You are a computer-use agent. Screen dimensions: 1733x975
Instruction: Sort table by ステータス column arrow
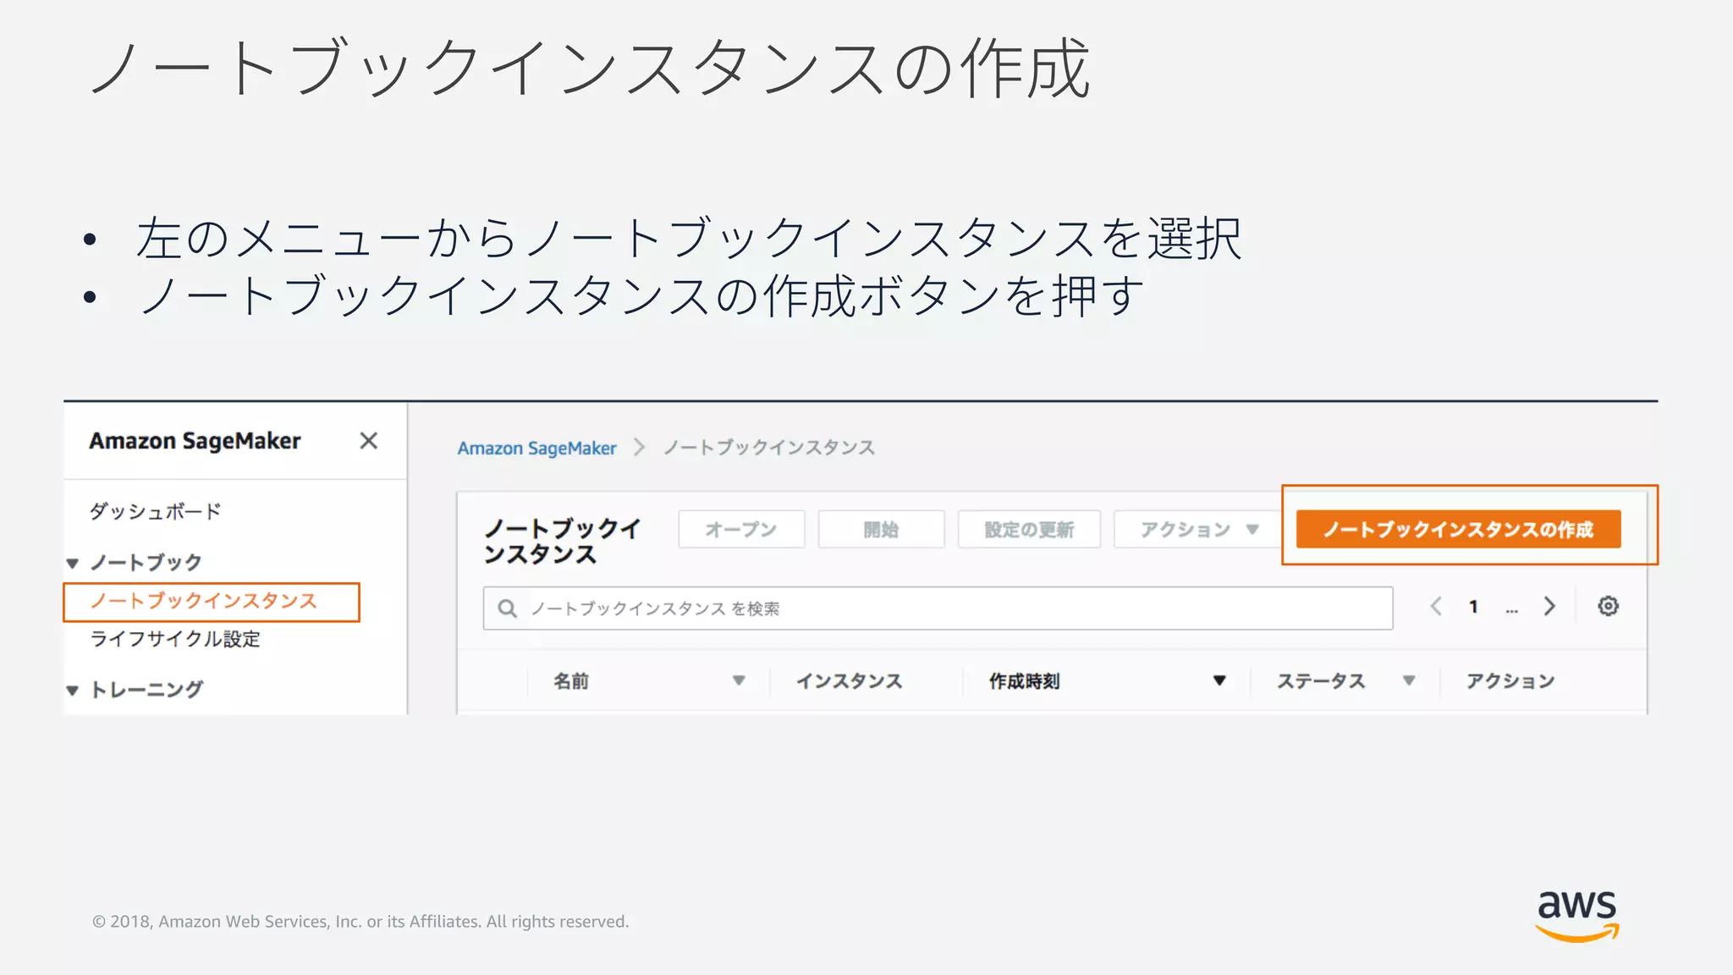[x=1409, y=680]
